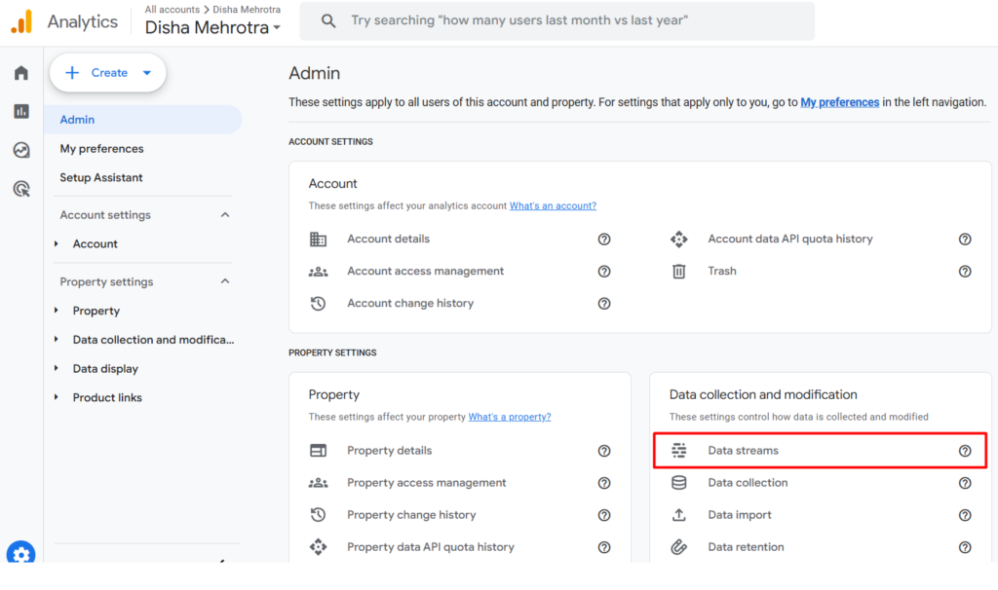
Task: Open the What's an account? link
Action: click(x=553, y=206)
